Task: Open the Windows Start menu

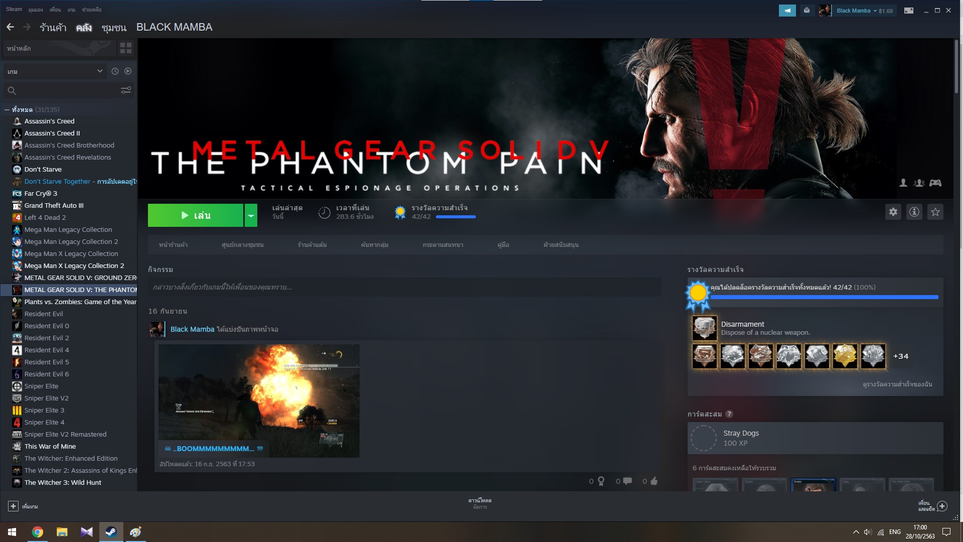Action: (12, 532)
